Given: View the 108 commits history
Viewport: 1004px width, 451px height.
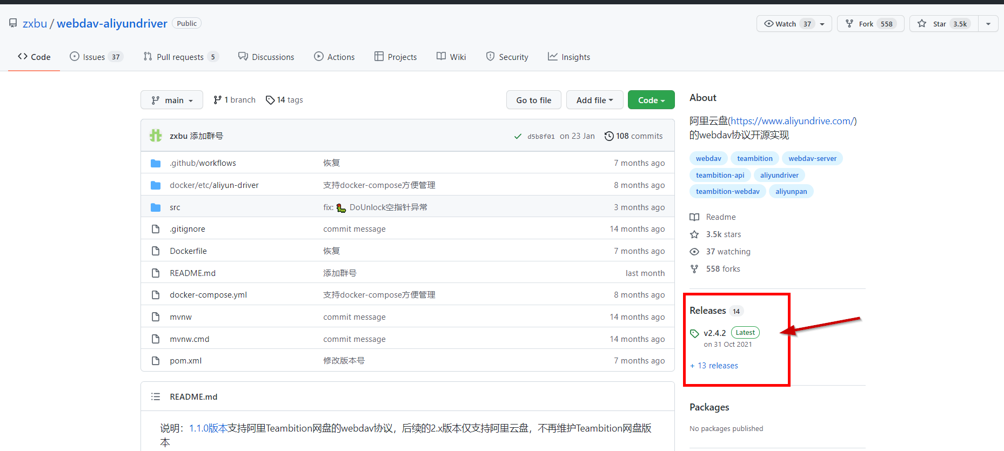Looking at the screenshot, I should point(633,136).
